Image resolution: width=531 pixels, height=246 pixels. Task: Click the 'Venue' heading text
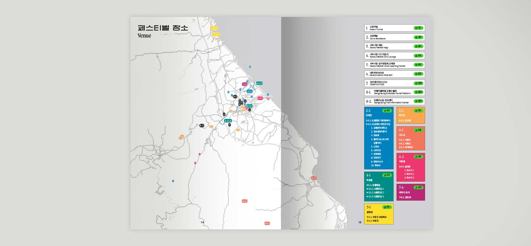tap(144, 36)
